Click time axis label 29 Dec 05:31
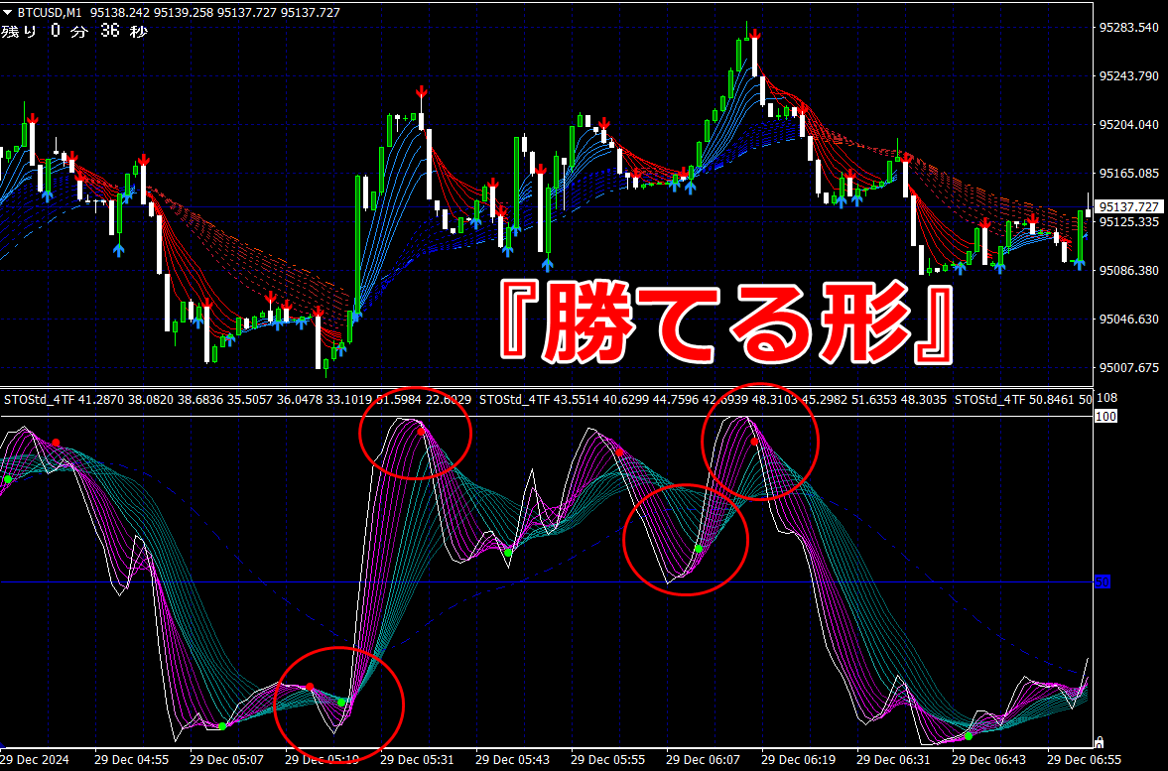The height and width of the screenshot is (771, 1168). [417, 760]
